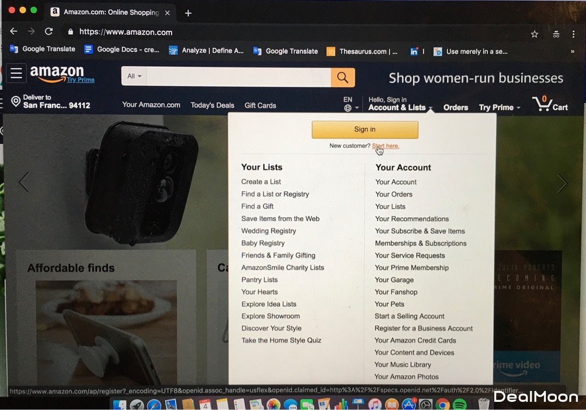Expand the All search category dropdown
The width and height of the screenshot is (586, 410).
[x=134, y=77]
